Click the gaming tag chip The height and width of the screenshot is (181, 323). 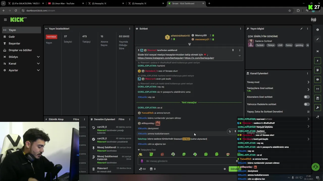[x=299, y=45]
